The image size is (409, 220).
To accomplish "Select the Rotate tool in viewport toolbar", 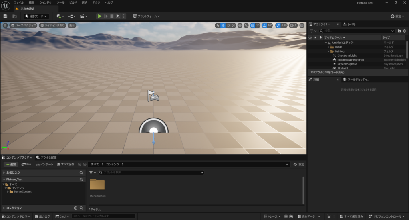I will (x=228, y=25).
